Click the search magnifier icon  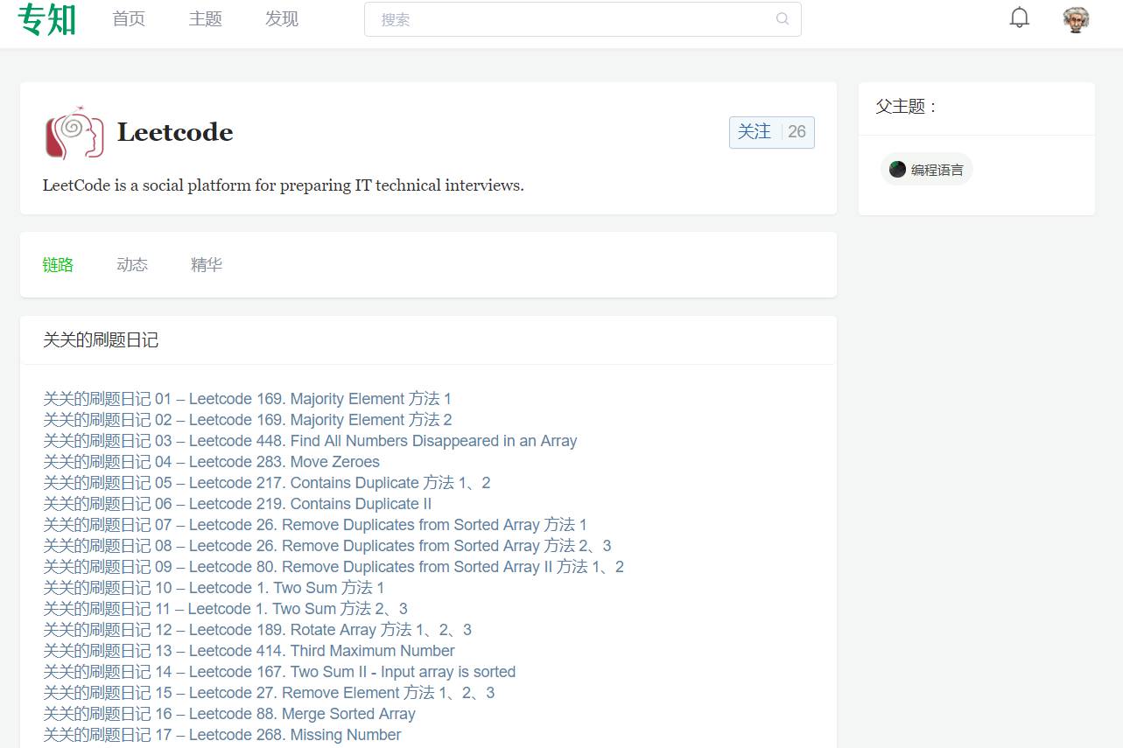click(x=783, y=19)
